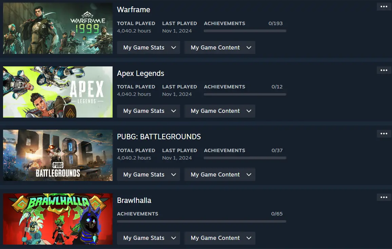Open the three-dot menu for PUBG: BATTLEGROUNDS
392x249 pixels.
click(x=384, y=133)
